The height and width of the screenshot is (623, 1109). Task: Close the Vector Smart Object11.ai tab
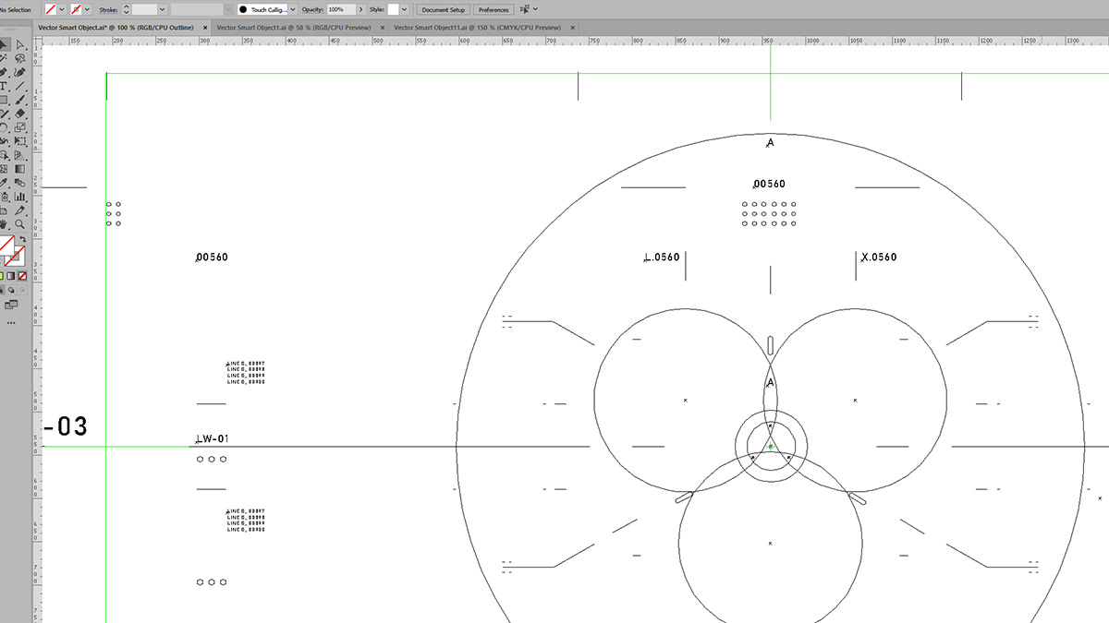coord(572,28)
